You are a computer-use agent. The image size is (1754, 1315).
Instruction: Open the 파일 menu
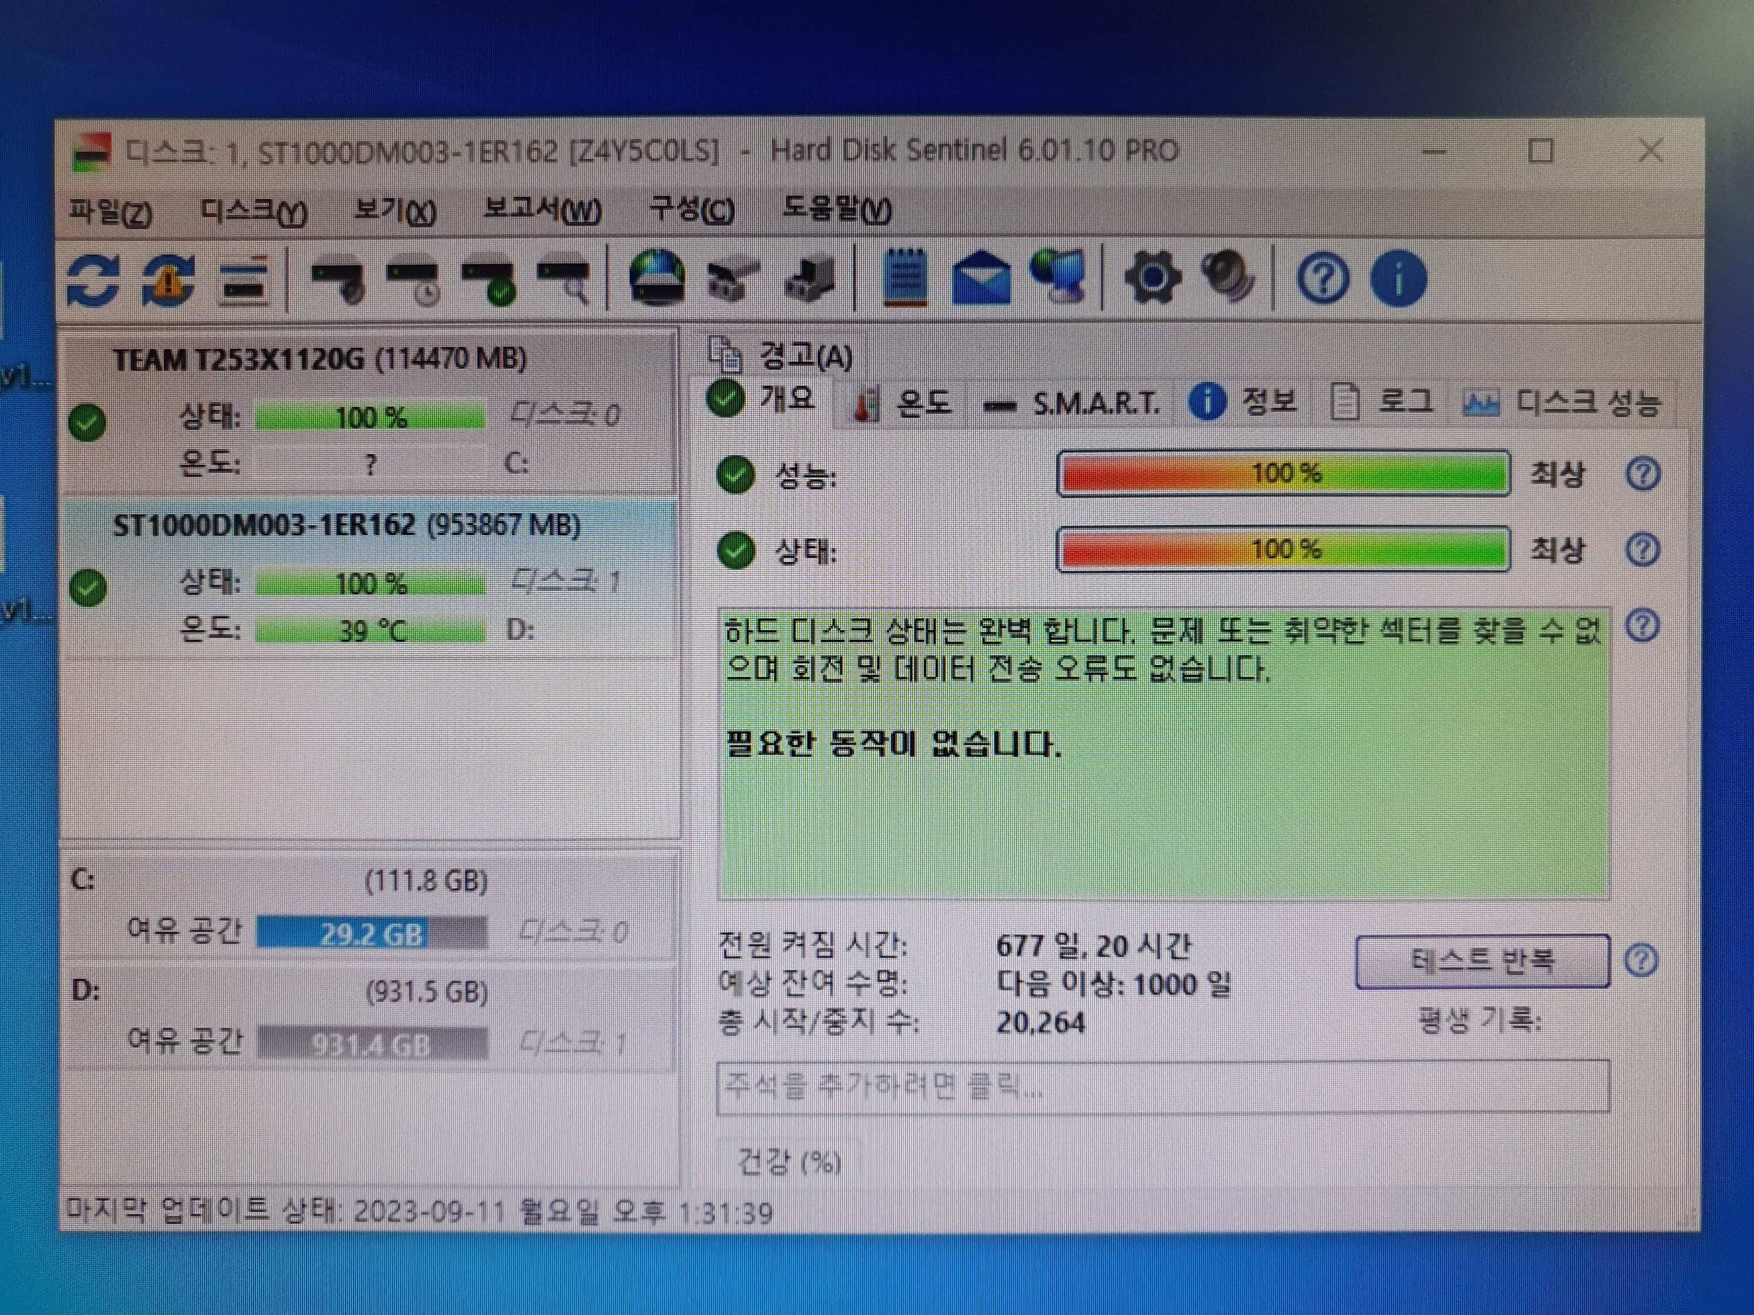pos(110,211)
